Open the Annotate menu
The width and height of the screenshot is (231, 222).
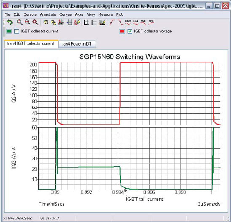pyautogui.click(x=48, y=14)
